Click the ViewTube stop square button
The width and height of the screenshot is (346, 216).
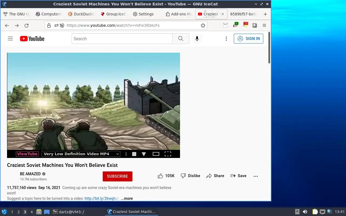pos(134,154)
